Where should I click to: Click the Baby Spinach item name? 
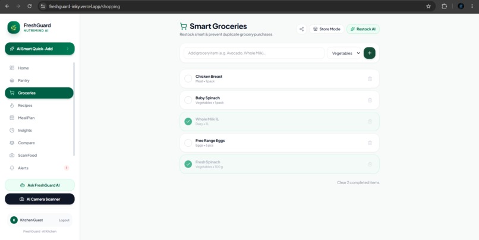(x=208, y=98)
